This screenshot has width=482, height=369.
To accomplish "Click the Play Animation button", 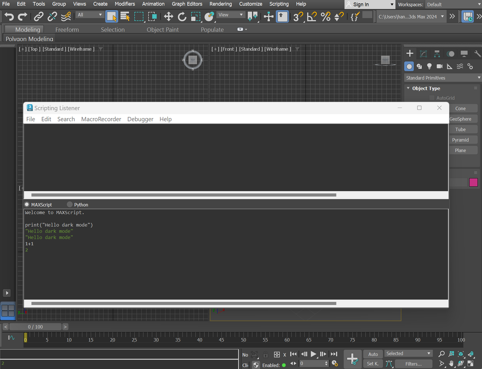I will [x=314, y=354].
